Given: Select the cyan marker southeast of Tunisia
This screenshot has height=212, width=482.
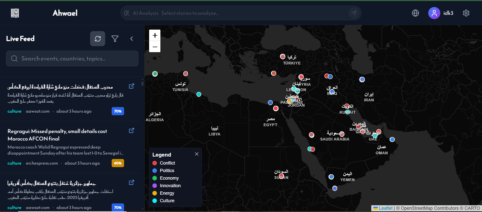Looking at the screenshot, I should 199,94.
